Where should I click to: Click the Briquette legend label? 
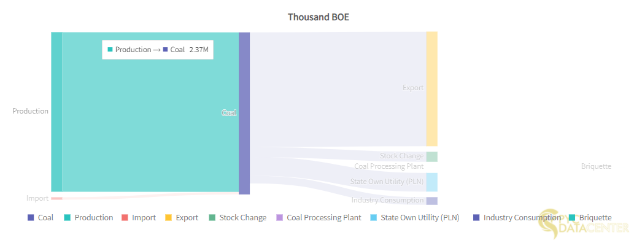pos(595,218)
